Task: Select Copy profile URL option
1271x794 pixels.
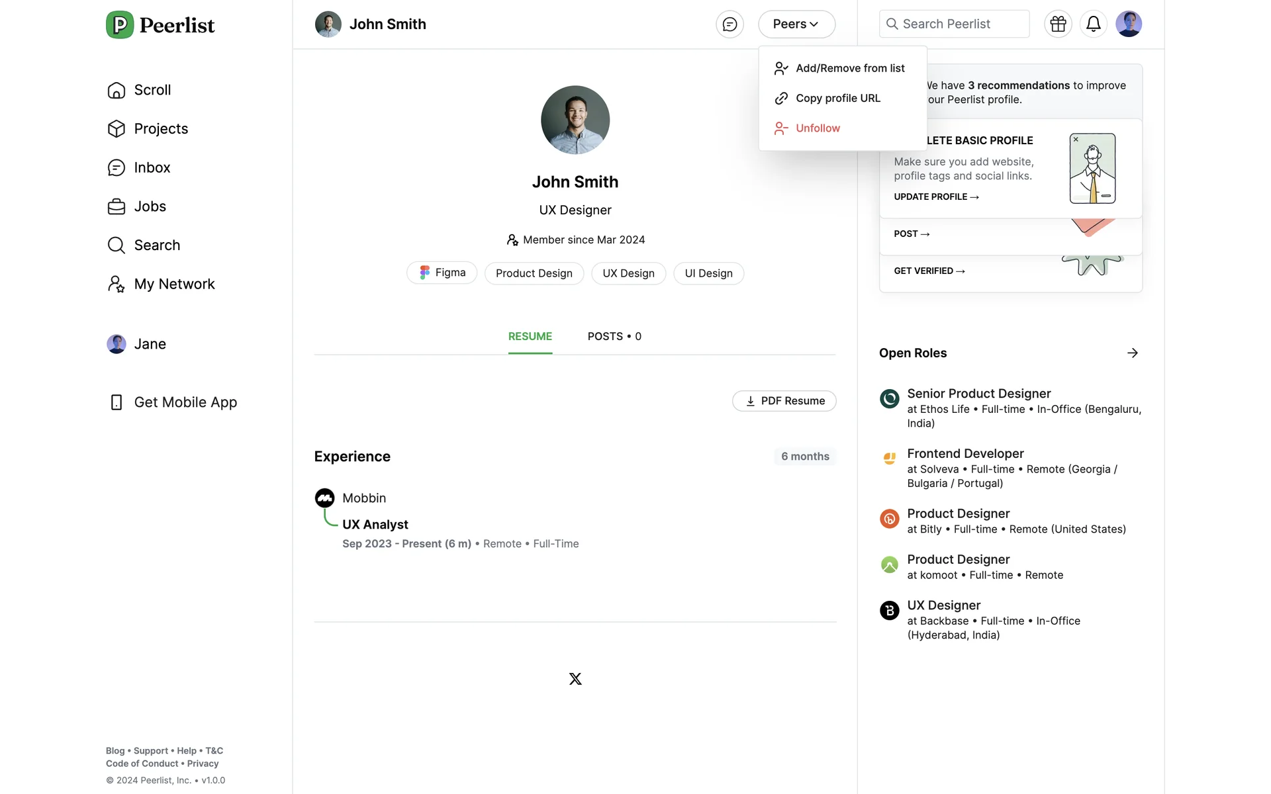Action: 837,99
